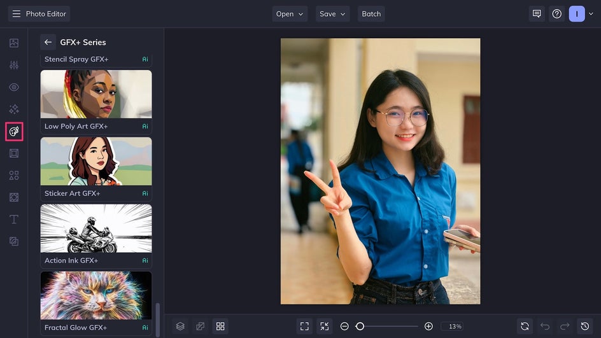The height and width of the screenshot is (338, 601).
Task: Open the layers panel icon
Action: (x=180, y=326)
